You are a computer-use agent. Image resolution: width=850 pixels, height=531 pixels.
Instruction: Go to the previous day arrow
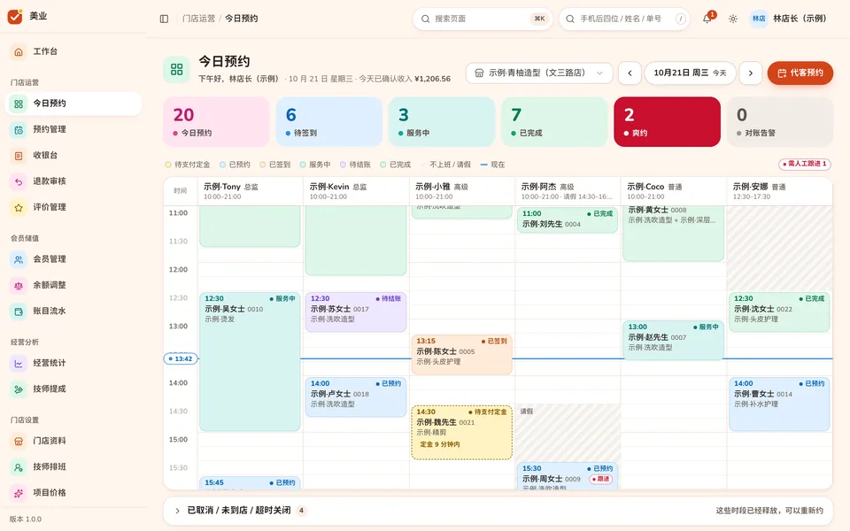coord(630,73)
